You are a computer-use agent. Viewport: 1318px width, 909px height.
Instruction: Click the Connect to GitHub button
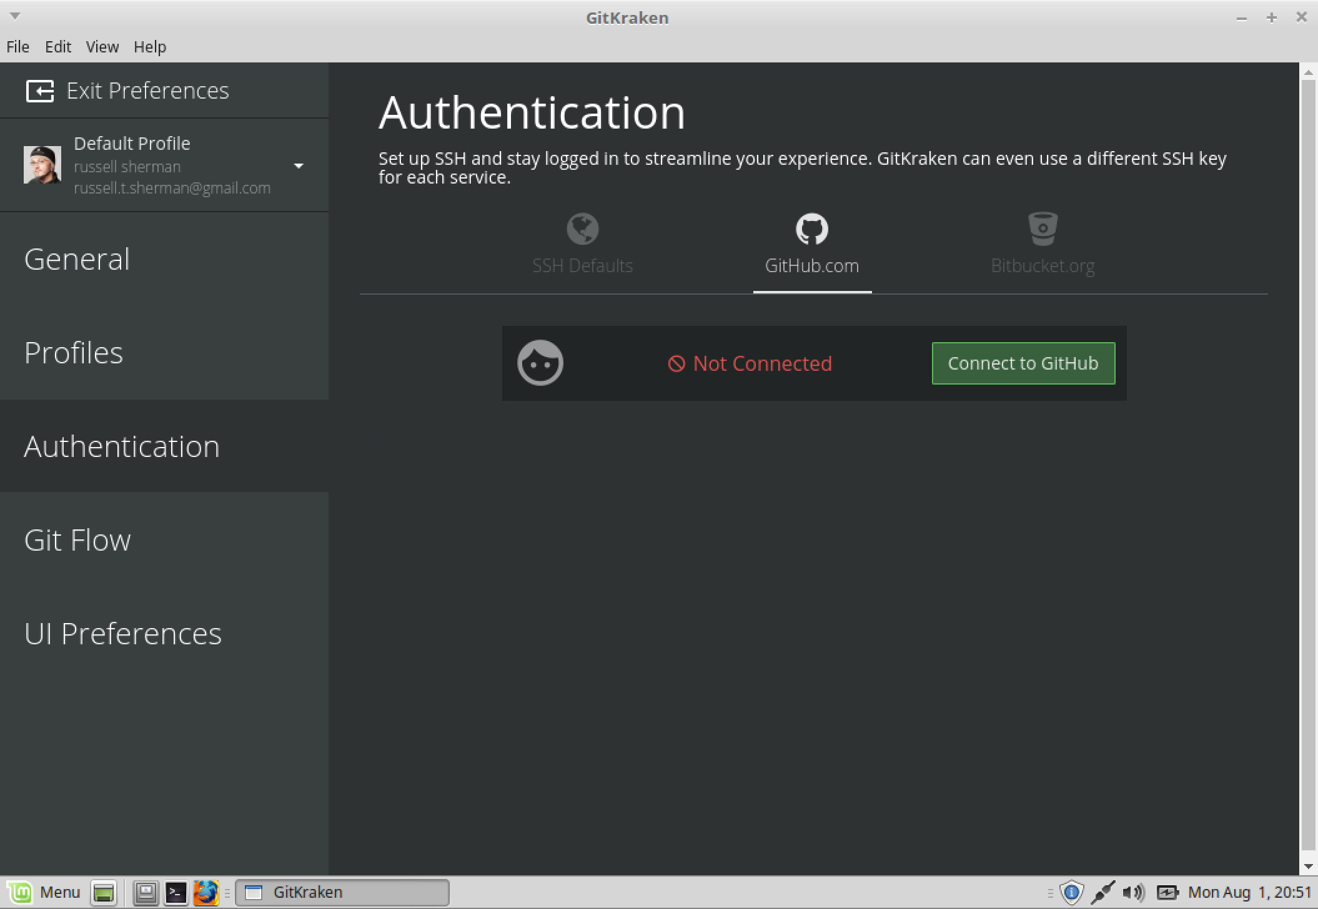click(x=1023, y=363)
